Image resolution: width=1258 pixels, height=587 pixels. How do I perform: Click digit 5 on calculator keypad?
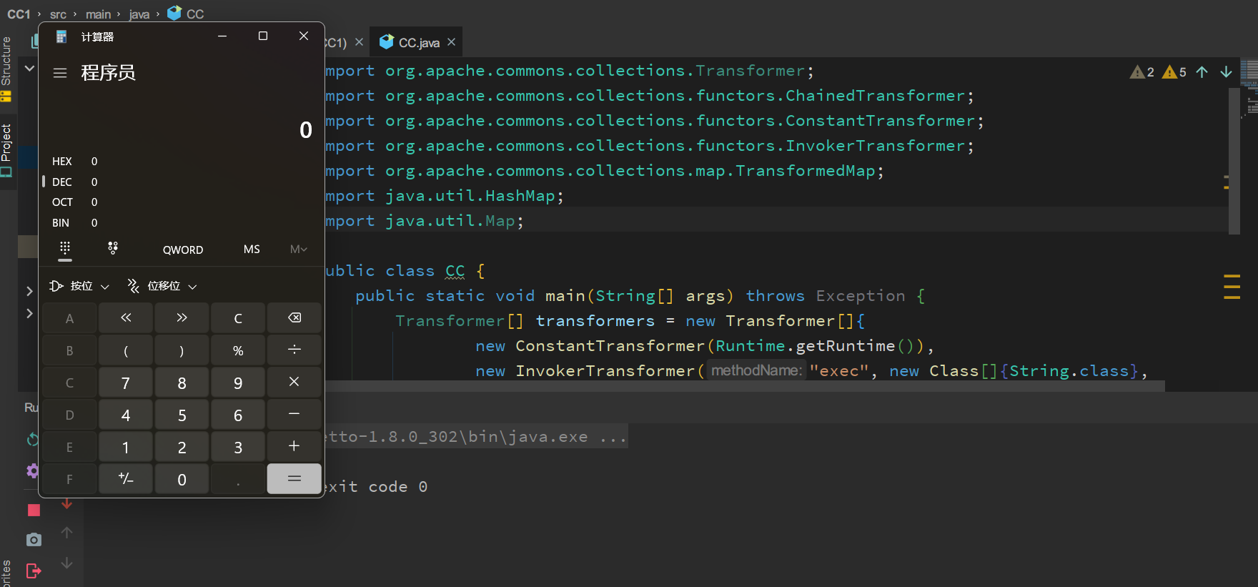pyautogui.click(x=182, y=415)
